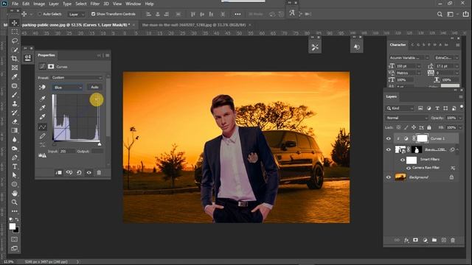
Task: Select the Gradient tool
Action: pyautogui.click(x=15, y=130)
